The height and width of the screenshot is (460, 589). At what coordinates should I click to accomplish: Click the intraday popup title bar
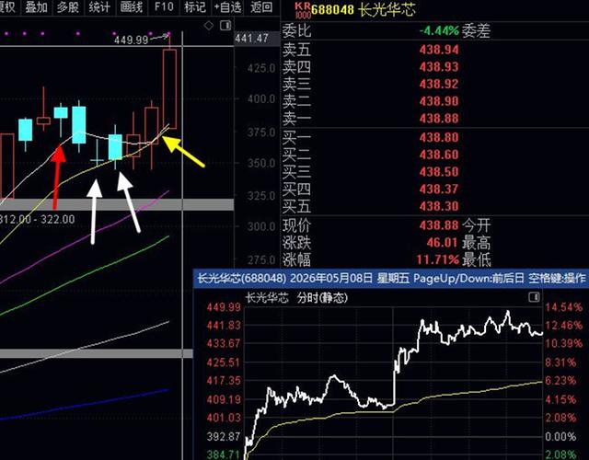(x=390, y=278)
